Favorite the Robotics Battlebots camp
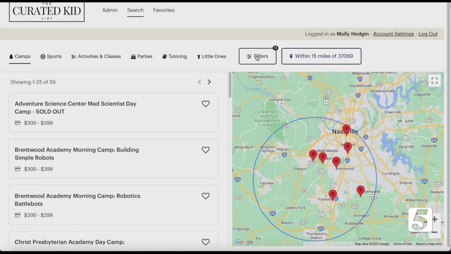This screenshot has height=254, width=451. point(205,196)
